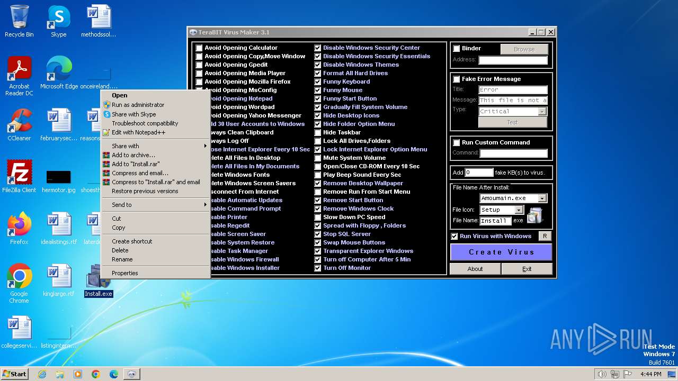Screen dimensions: 678x381
Task: Open the februarysec Word document
Action: click(59, 125)
